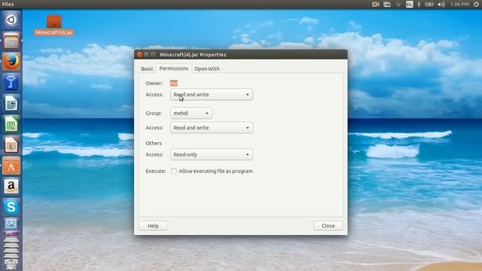482x271 pixels.
Task: Select the Permissions tab
Action: coord(174,69)
